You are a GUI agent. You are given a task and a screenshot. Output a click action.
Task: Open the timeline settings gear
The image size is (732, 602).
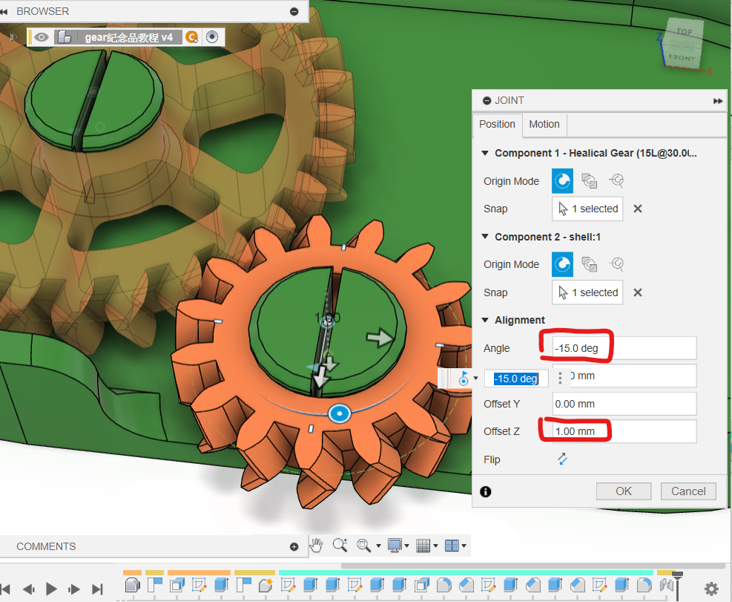[x=711, y=589]
